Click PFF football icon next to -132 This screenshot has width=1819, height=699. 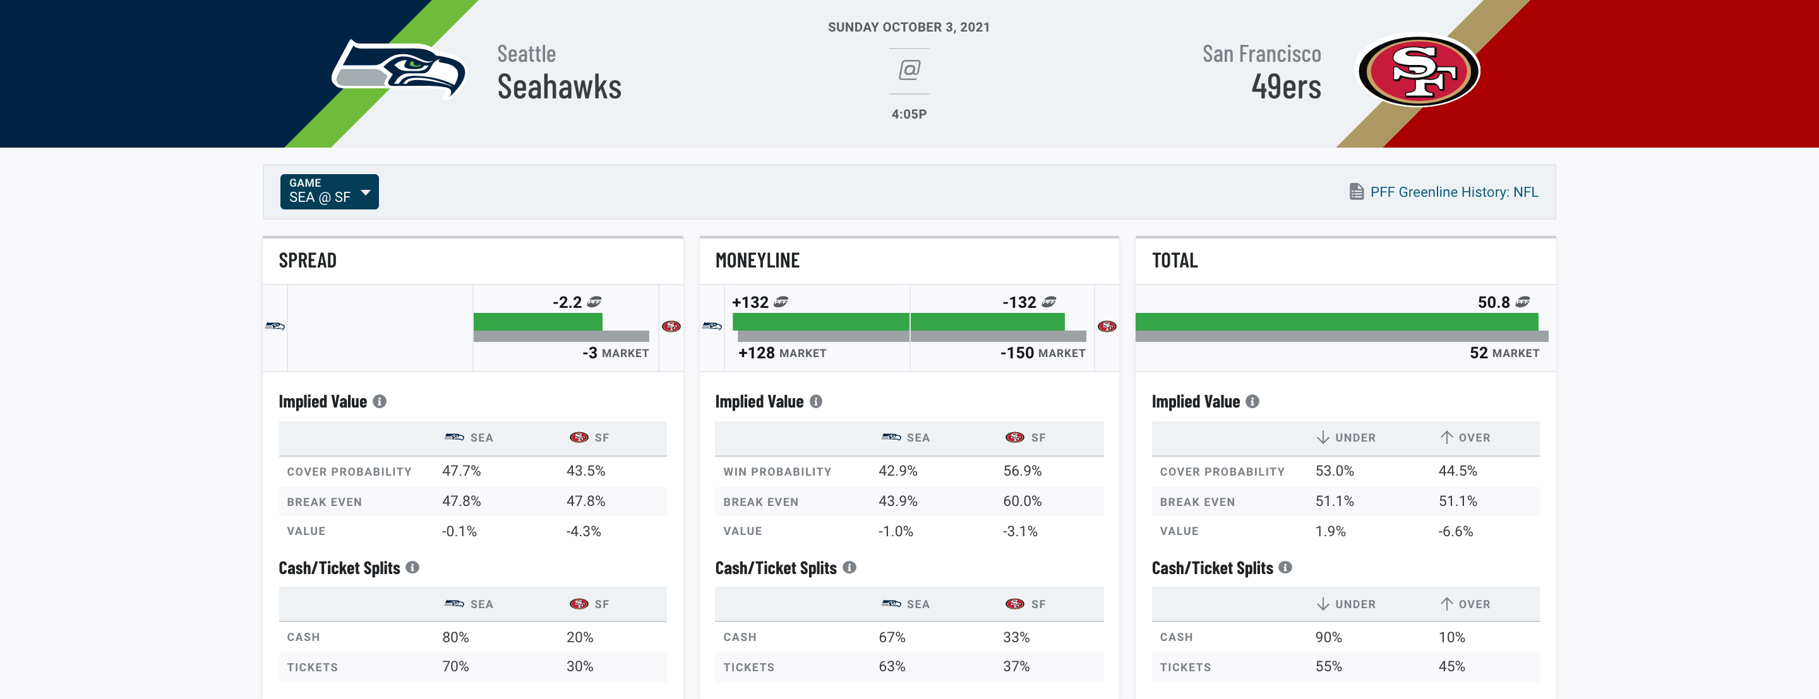coord(1049,302)
